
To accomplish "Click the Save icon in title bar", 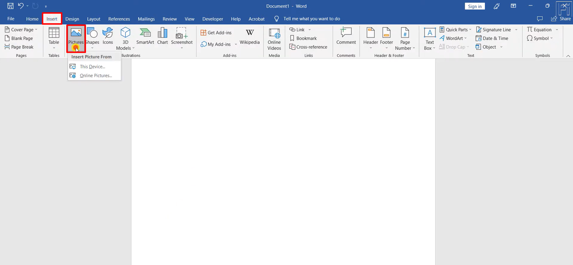I will [10, 6].
